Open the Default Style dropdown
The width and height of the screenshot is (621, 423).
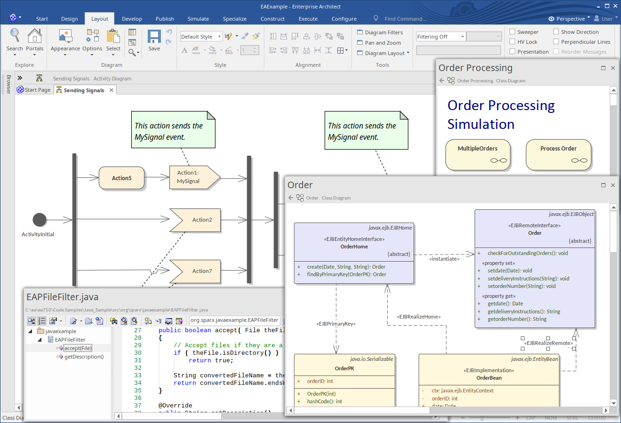point(219,37)
